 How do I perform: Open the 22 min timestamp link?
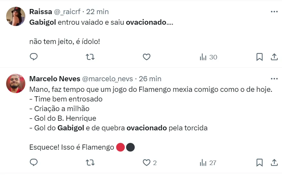98,12
